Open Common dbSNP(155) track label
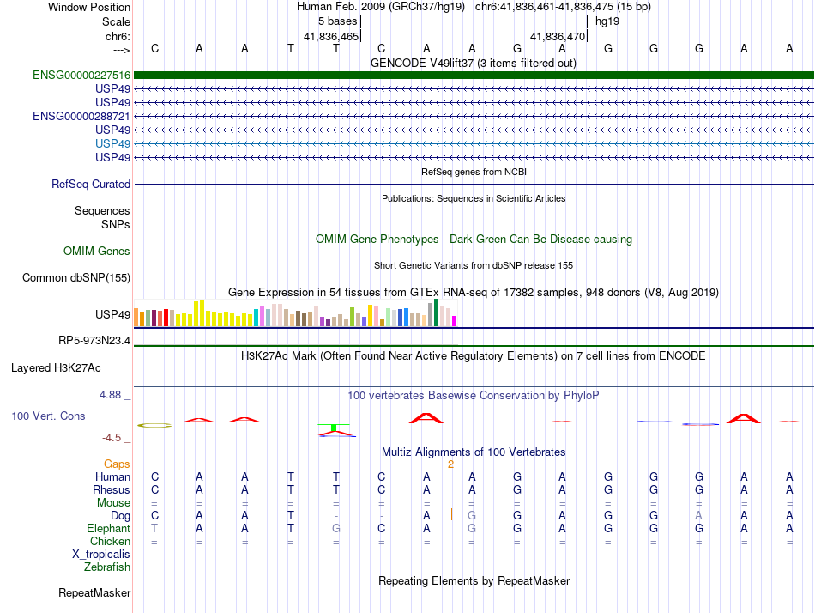This screenshot has width=815, height=613. coord(75,278)
